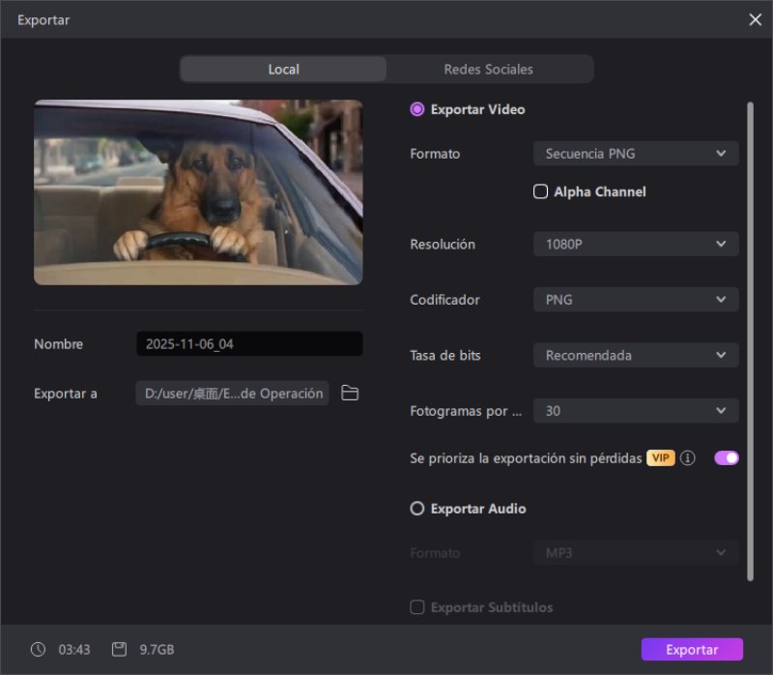Open folder browser for export destination

349,394
